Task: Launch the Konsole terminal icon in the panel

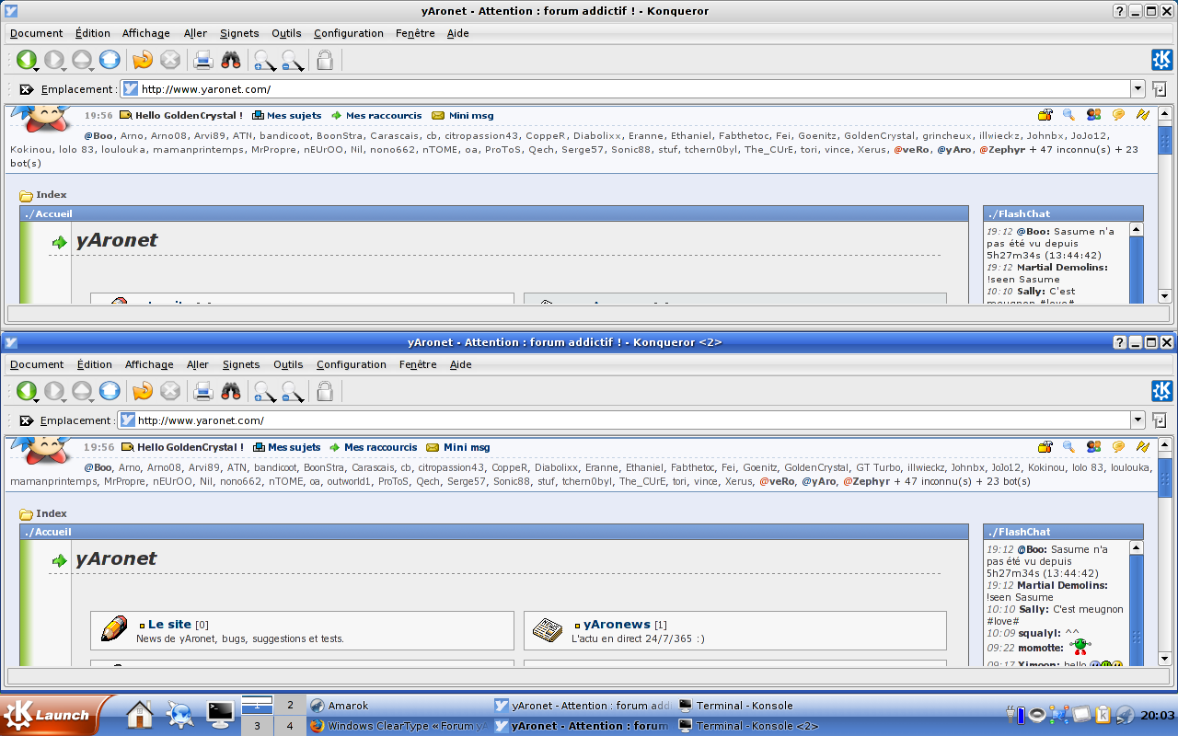Action: click(x=221, y=715)
